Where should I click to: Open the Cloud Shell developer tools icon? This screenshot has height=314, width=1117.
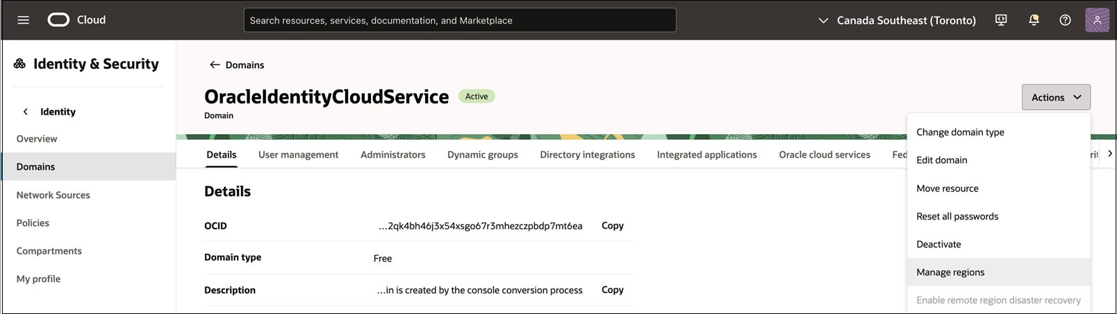pos(1001,20)
